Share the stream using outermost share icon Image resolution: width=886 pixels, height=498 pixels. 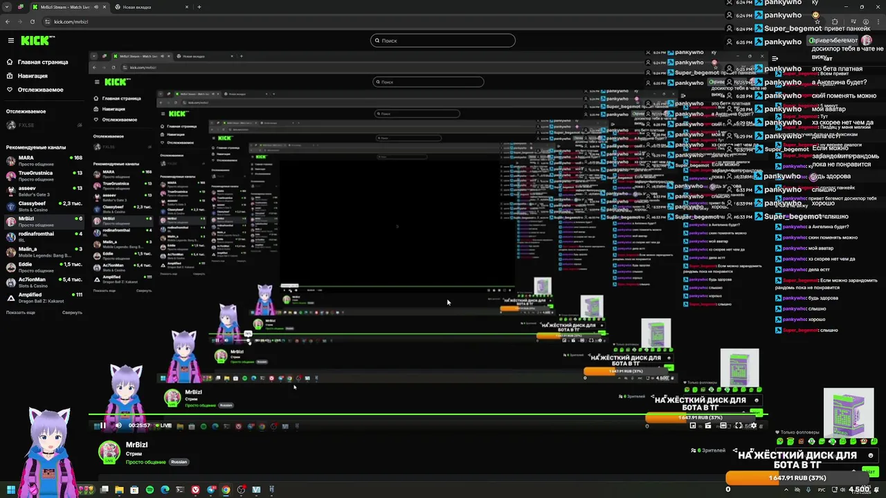pos(735,450)
